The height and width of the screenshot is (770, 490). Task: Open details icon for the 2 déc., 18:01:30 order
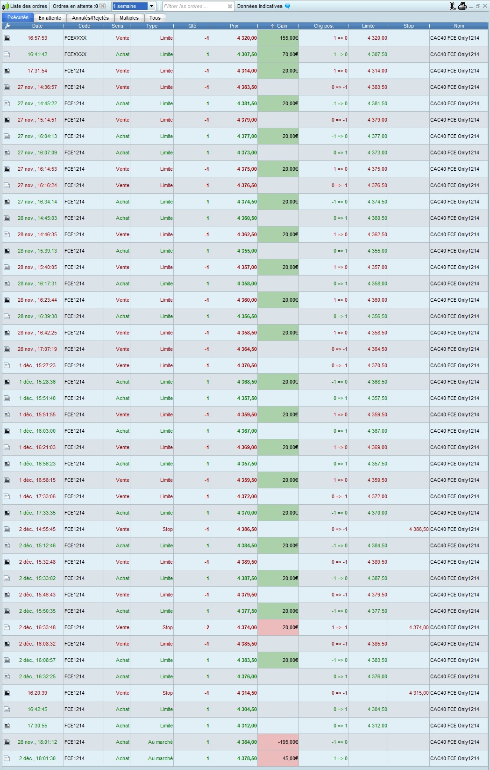[x=7, y=758]
